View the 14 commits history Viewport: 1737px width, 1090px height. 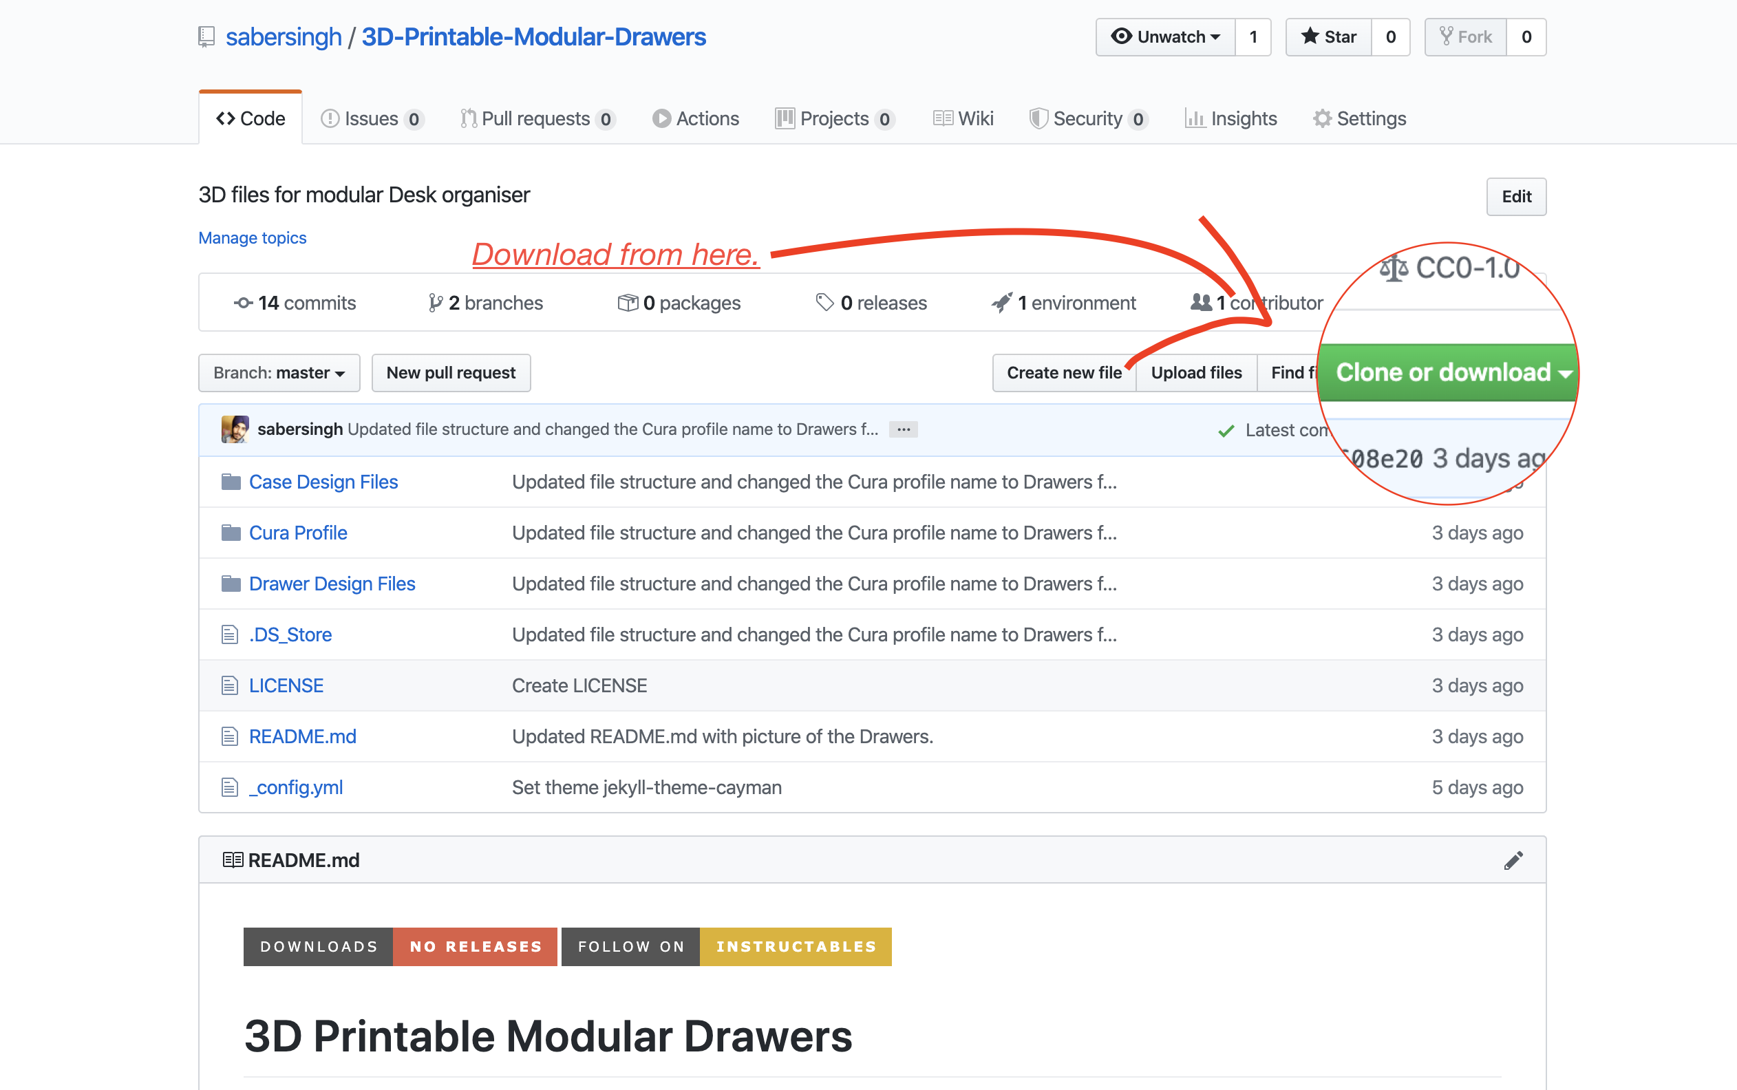pos(295,303)
